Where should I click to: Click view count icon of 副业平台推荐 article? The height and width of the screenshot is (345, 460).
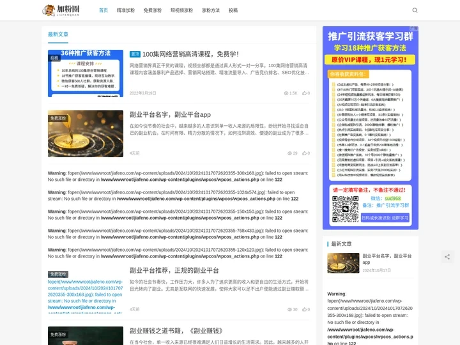tap(289, 309)
